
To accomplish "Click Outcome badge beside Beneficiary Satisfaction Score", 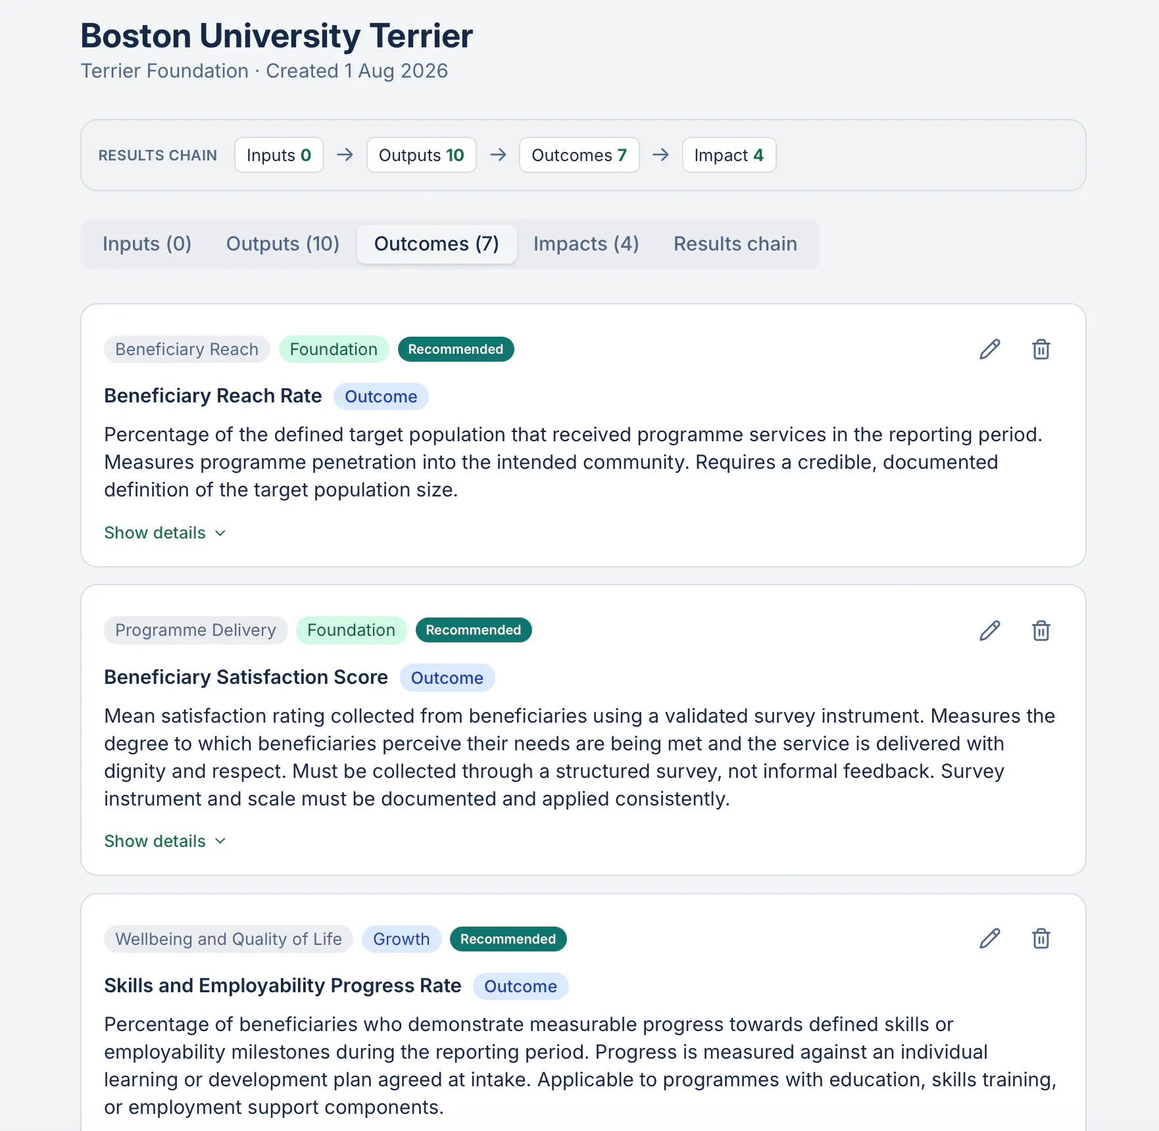I will (x=447, y=678).
